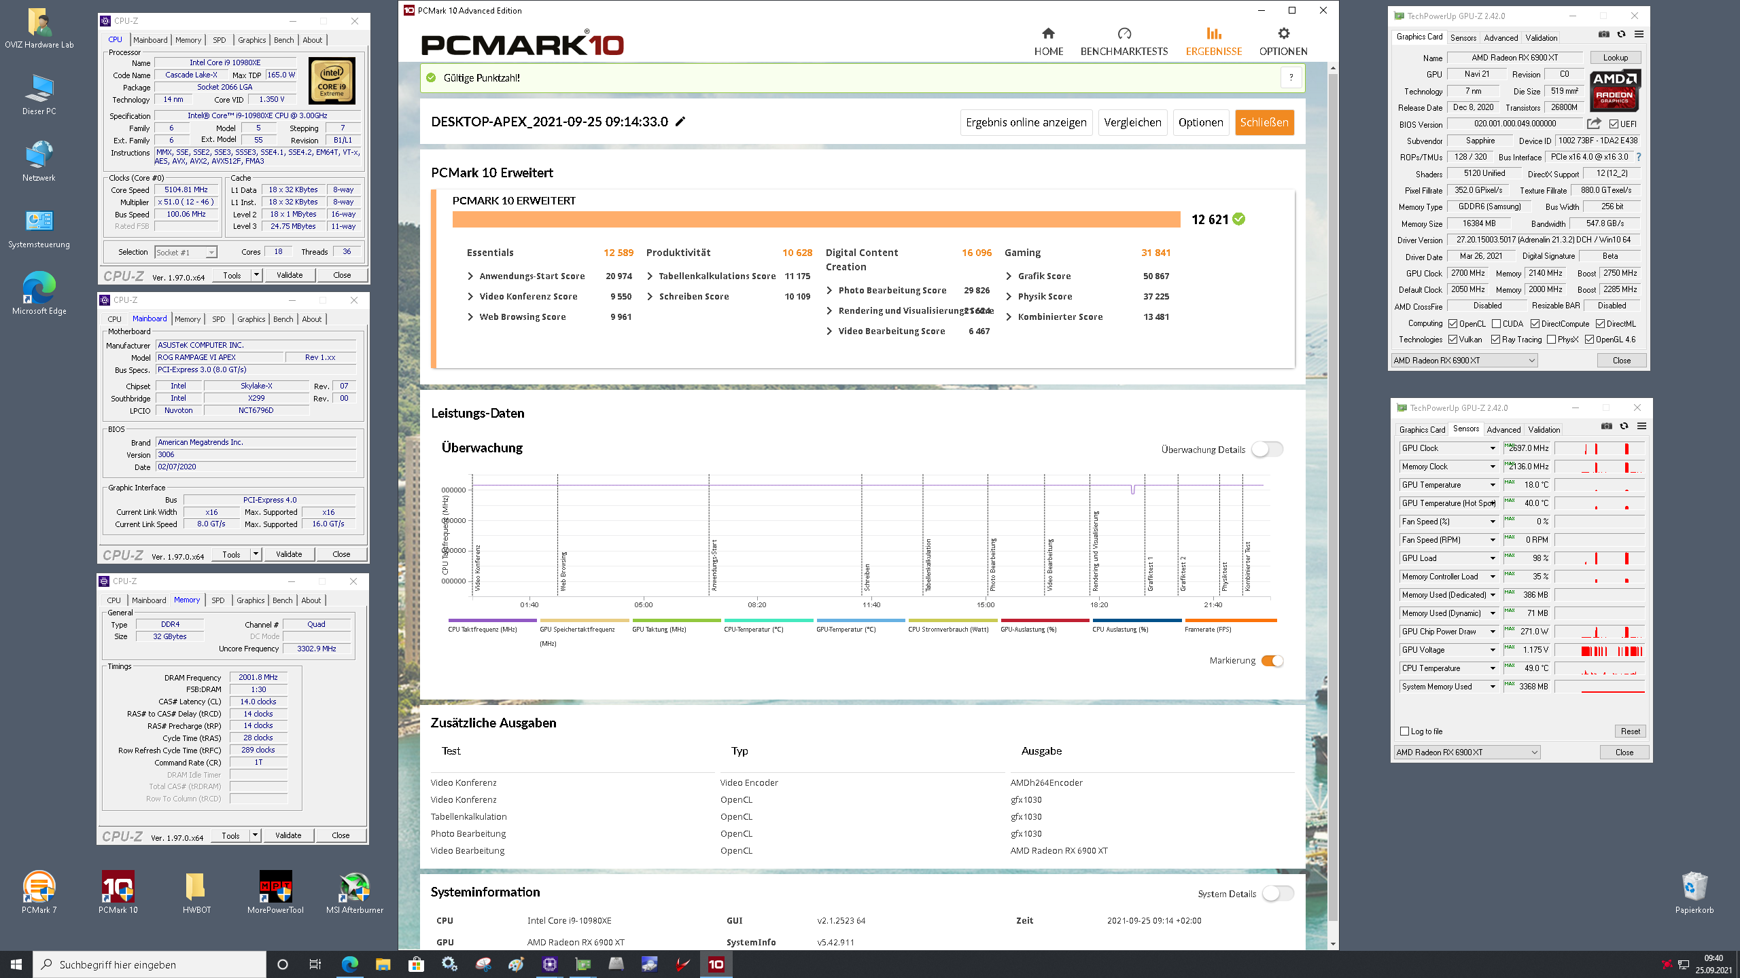Open Tools dropdown arrow in CPU-Z CPU window
Image resolution: width=1740 pixels, height=978 pixels.
pos(256,275)
